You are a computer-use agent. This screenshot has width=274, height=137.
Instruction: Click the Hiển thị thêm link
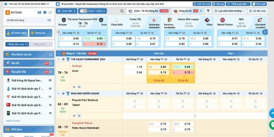click(13, 121)
